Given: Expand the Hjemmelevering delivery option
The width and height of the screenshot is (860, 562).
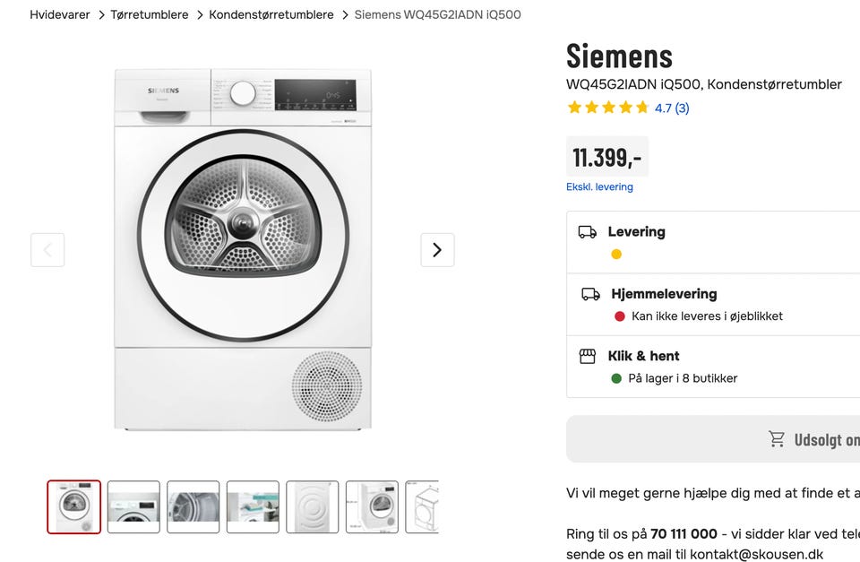Looking at the screenshot, I should click(664, 294).
